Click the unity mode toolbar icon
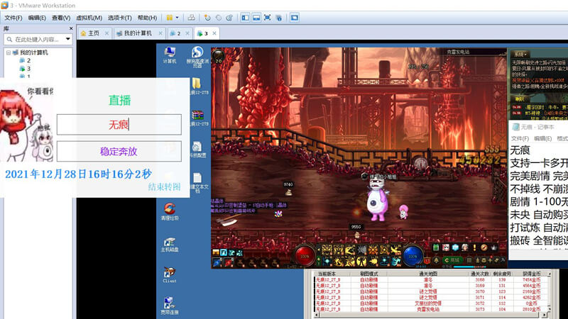Image resolution: width=568 pixels, height=319 pixels. [x=278, y=17]
